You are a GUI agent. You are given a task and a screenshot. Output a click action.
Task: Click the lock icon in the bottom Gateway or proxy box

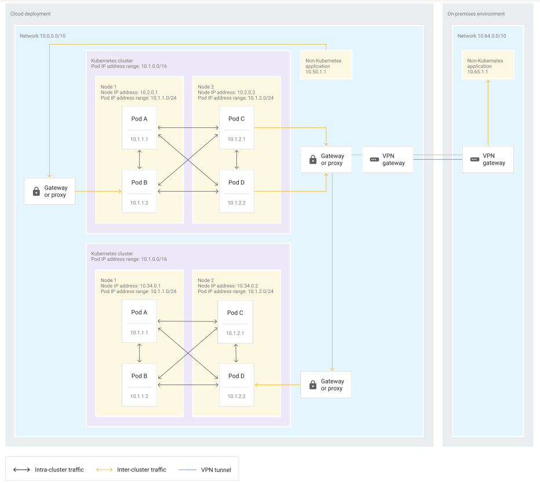[x=313, y=385]
